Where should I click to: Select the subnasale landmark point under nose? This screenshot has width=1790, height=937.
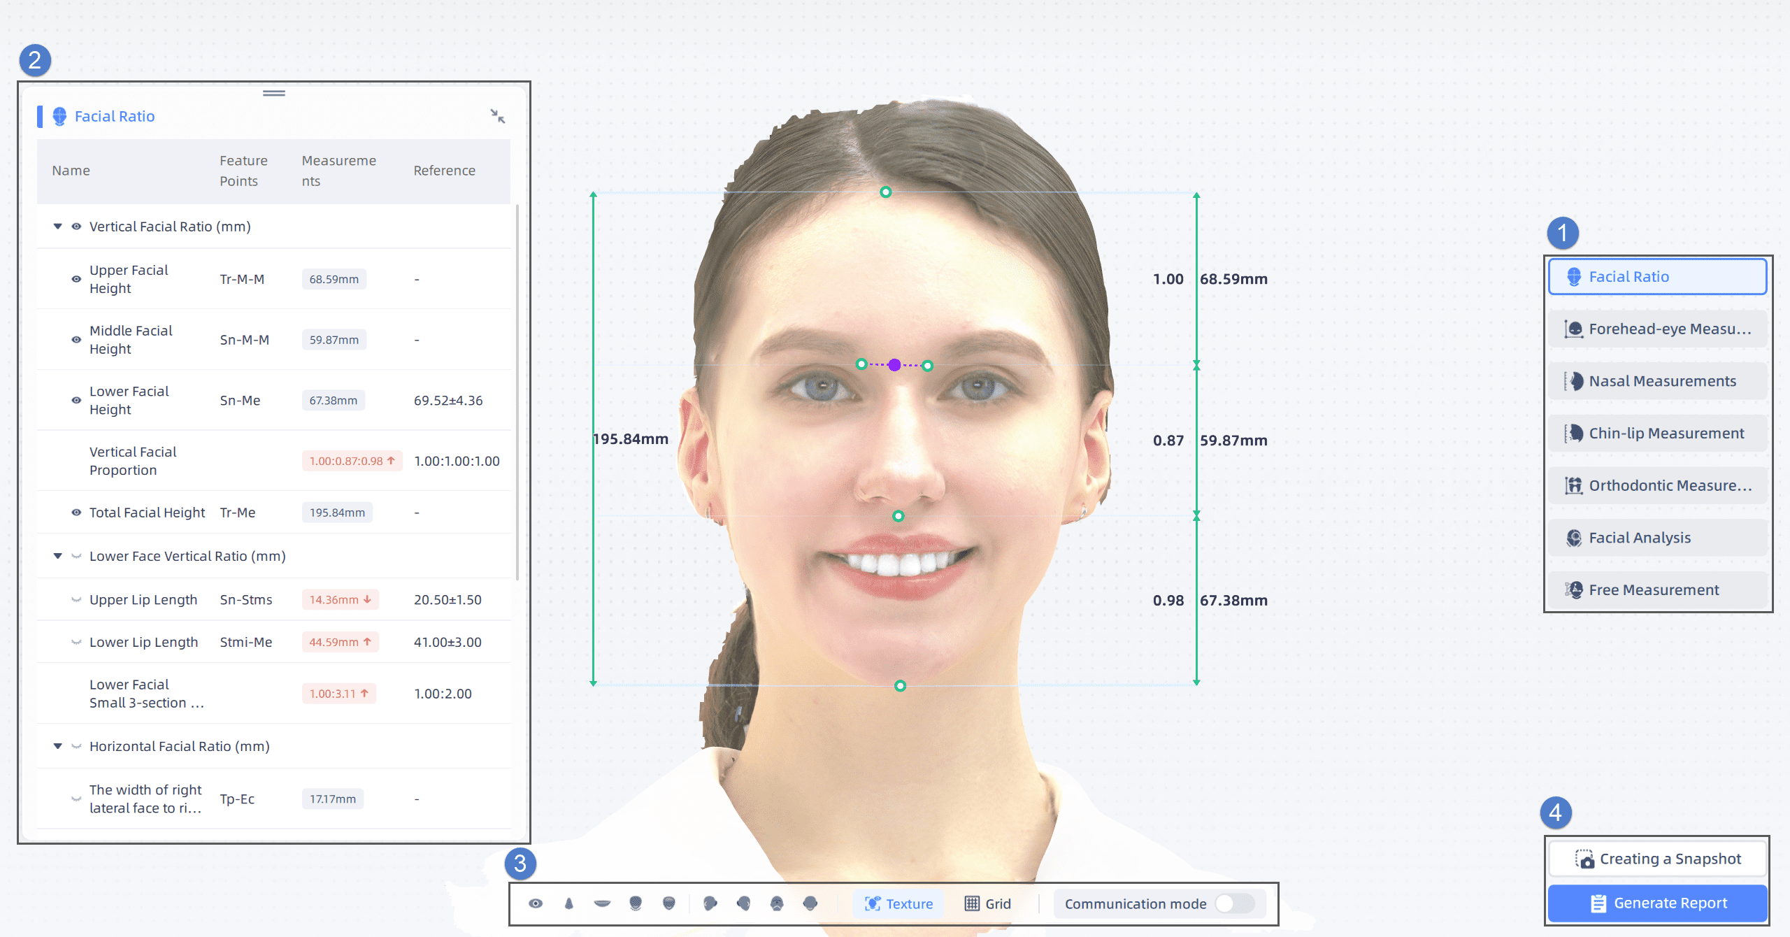coord(898,516)
